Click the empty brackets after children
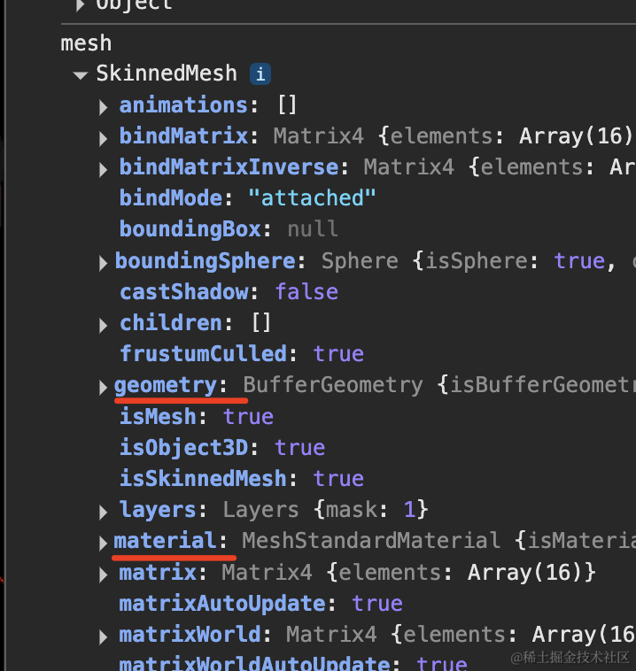Screen dimensions: 636x671 click(261, 322)
